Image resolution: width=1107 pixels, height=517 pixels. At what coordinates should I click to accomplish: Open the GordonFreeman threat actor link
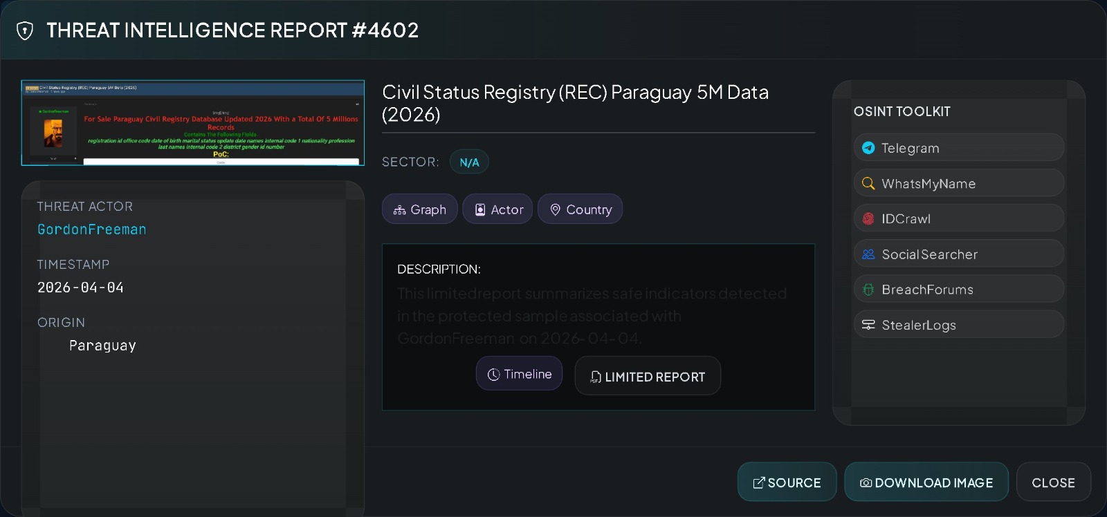pyautogui.click(x=92, y=229)
